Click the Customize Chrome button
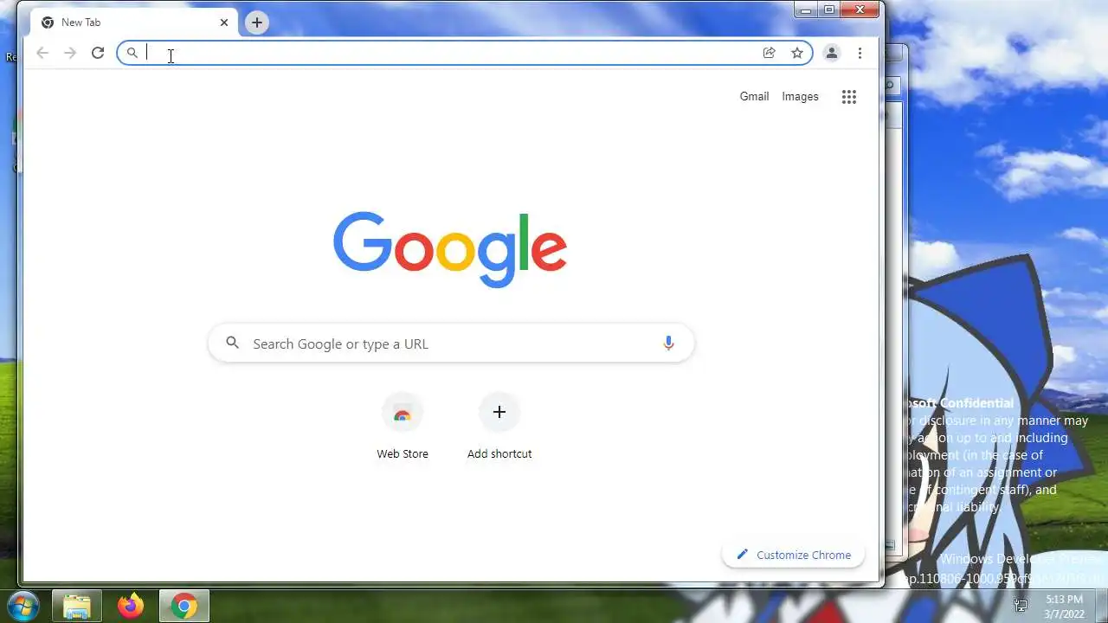 793,555
